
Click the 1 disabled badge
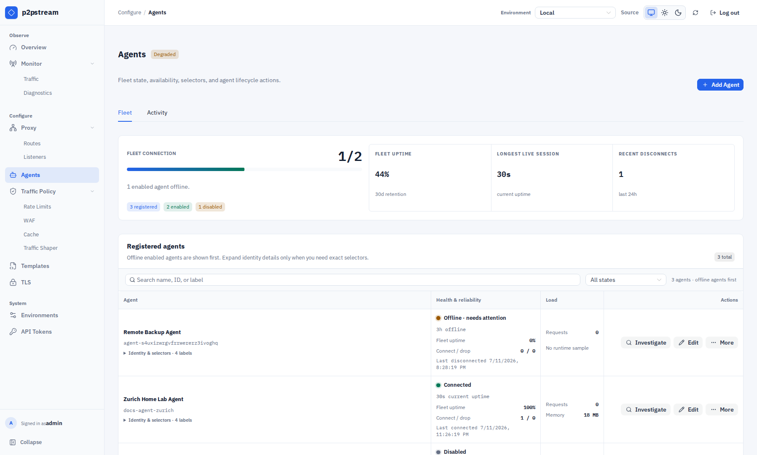[x=210, y=207]
